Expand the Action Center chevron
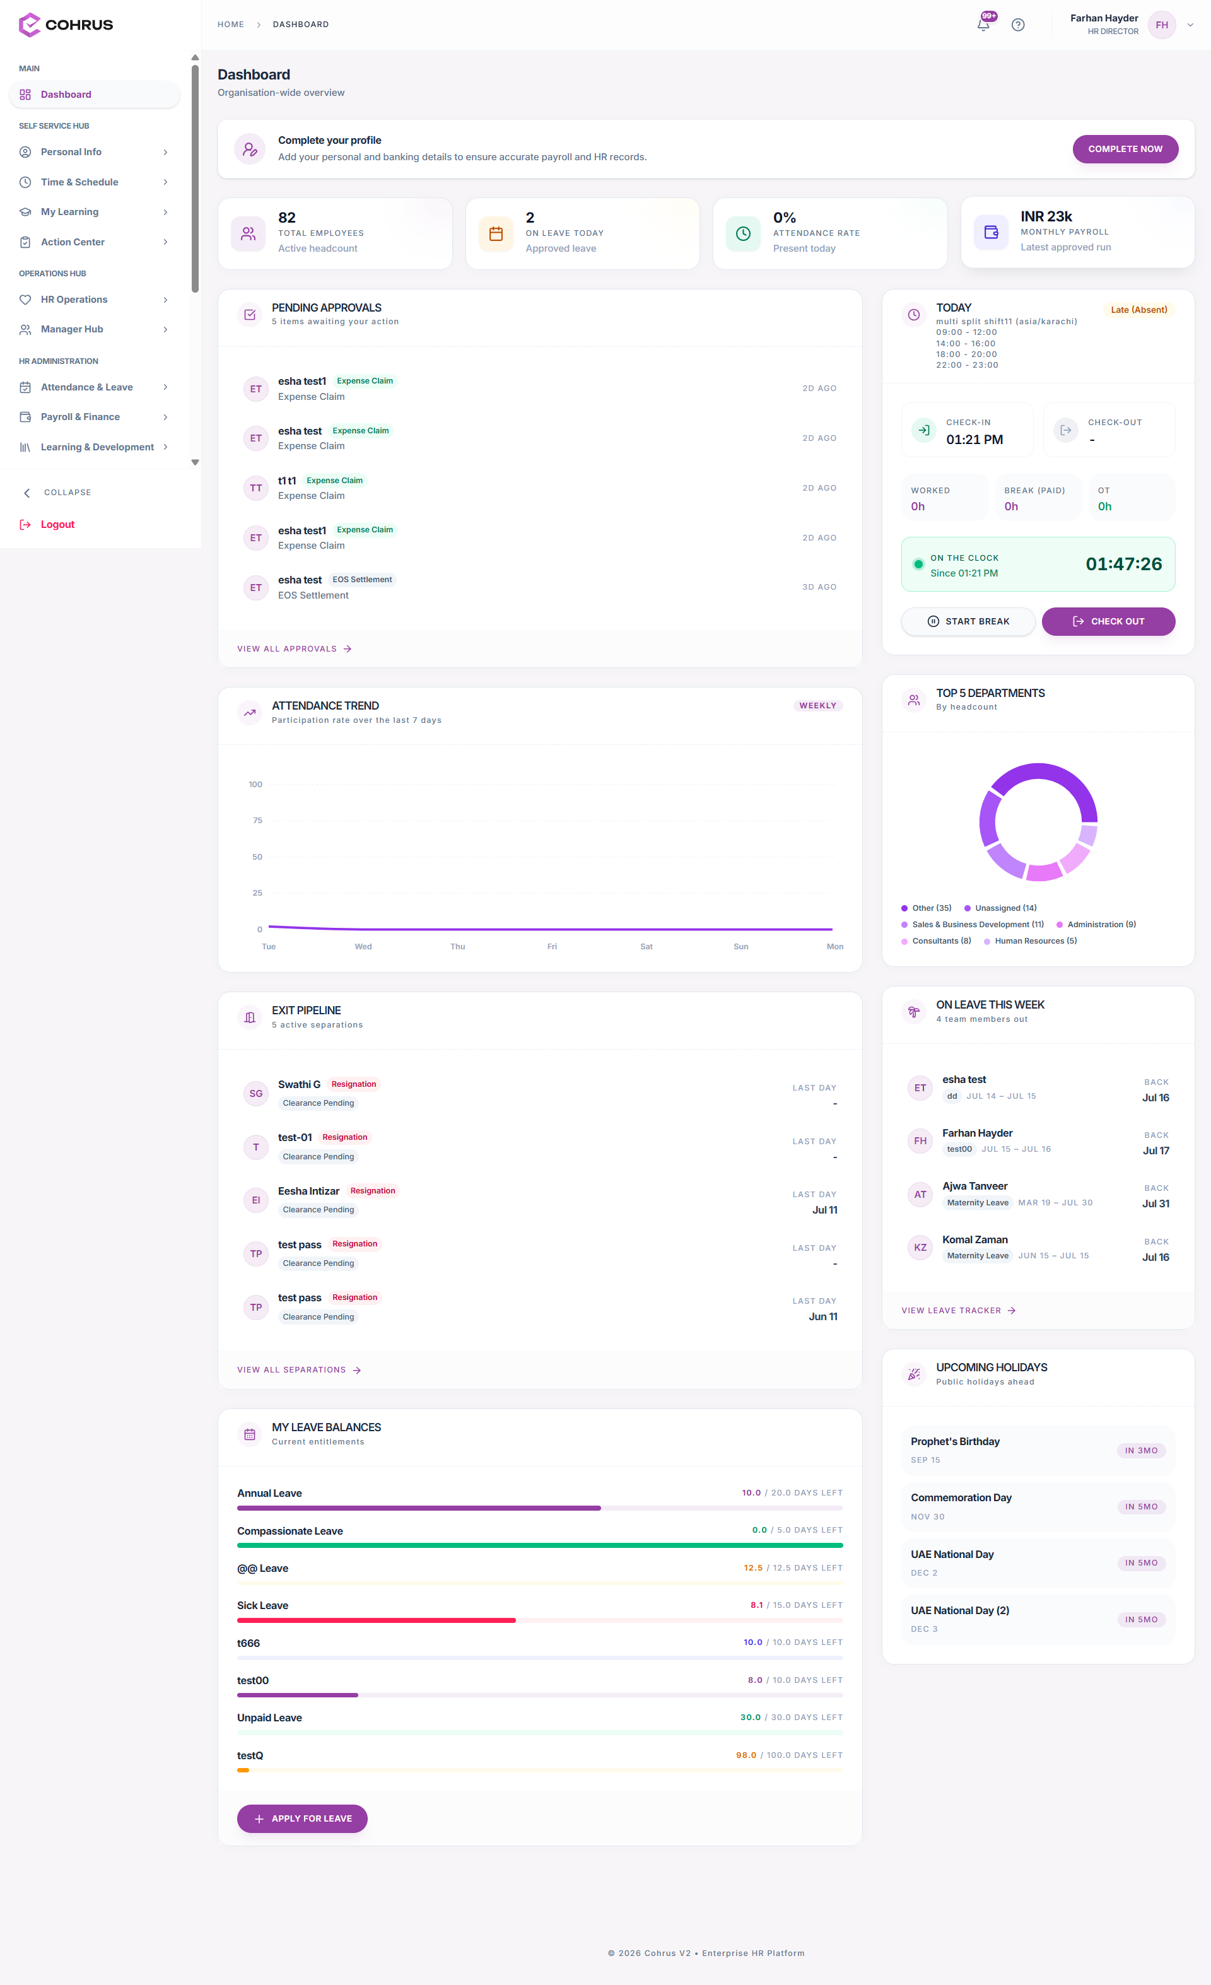The height and width of the screenshot is (1985, 1211). point(165,242)
